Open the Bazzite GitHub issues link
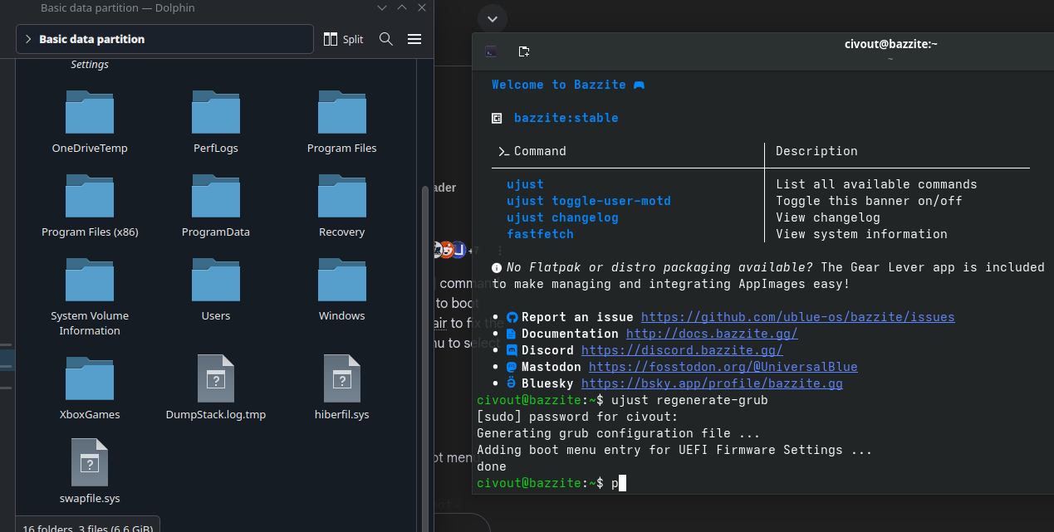Viewport: 1054px width, 532px height. tap(798, 317)
